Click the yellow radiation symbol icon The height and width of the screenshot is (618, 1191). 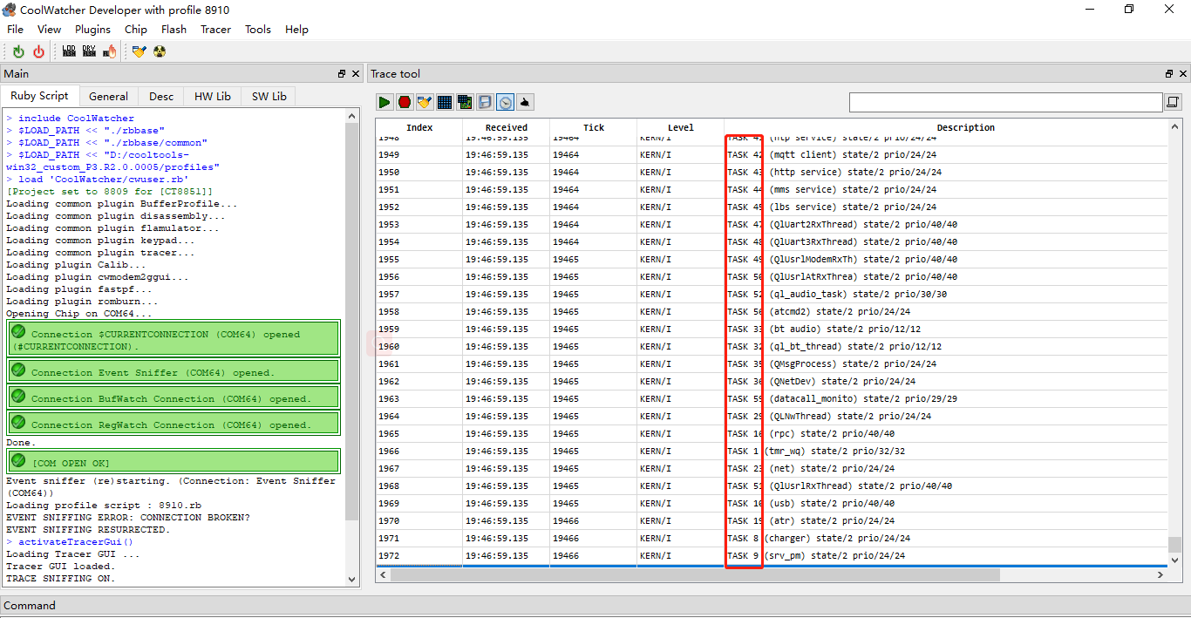(159, 52)
